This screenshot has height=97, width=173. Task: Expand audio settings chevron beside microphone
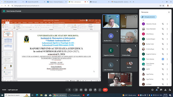click(67, 90)
